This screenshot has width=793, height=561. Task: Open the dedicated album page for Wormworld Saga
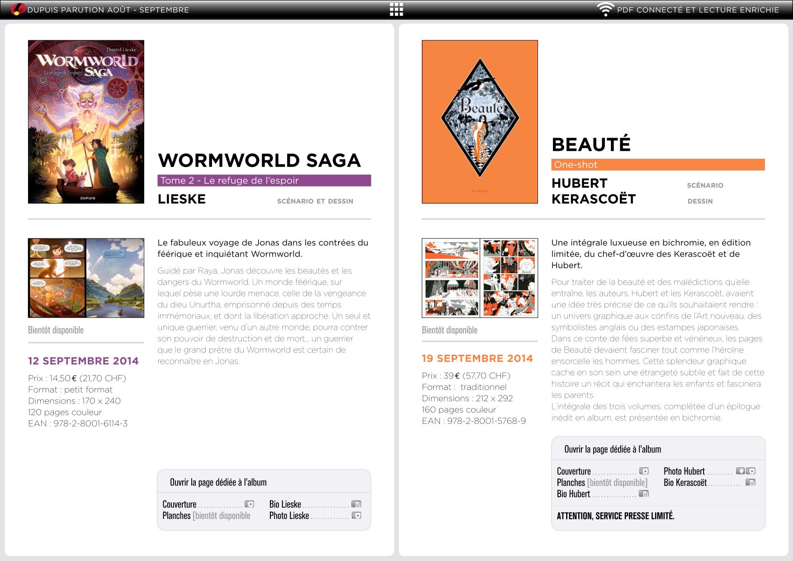tap(218, 482)
